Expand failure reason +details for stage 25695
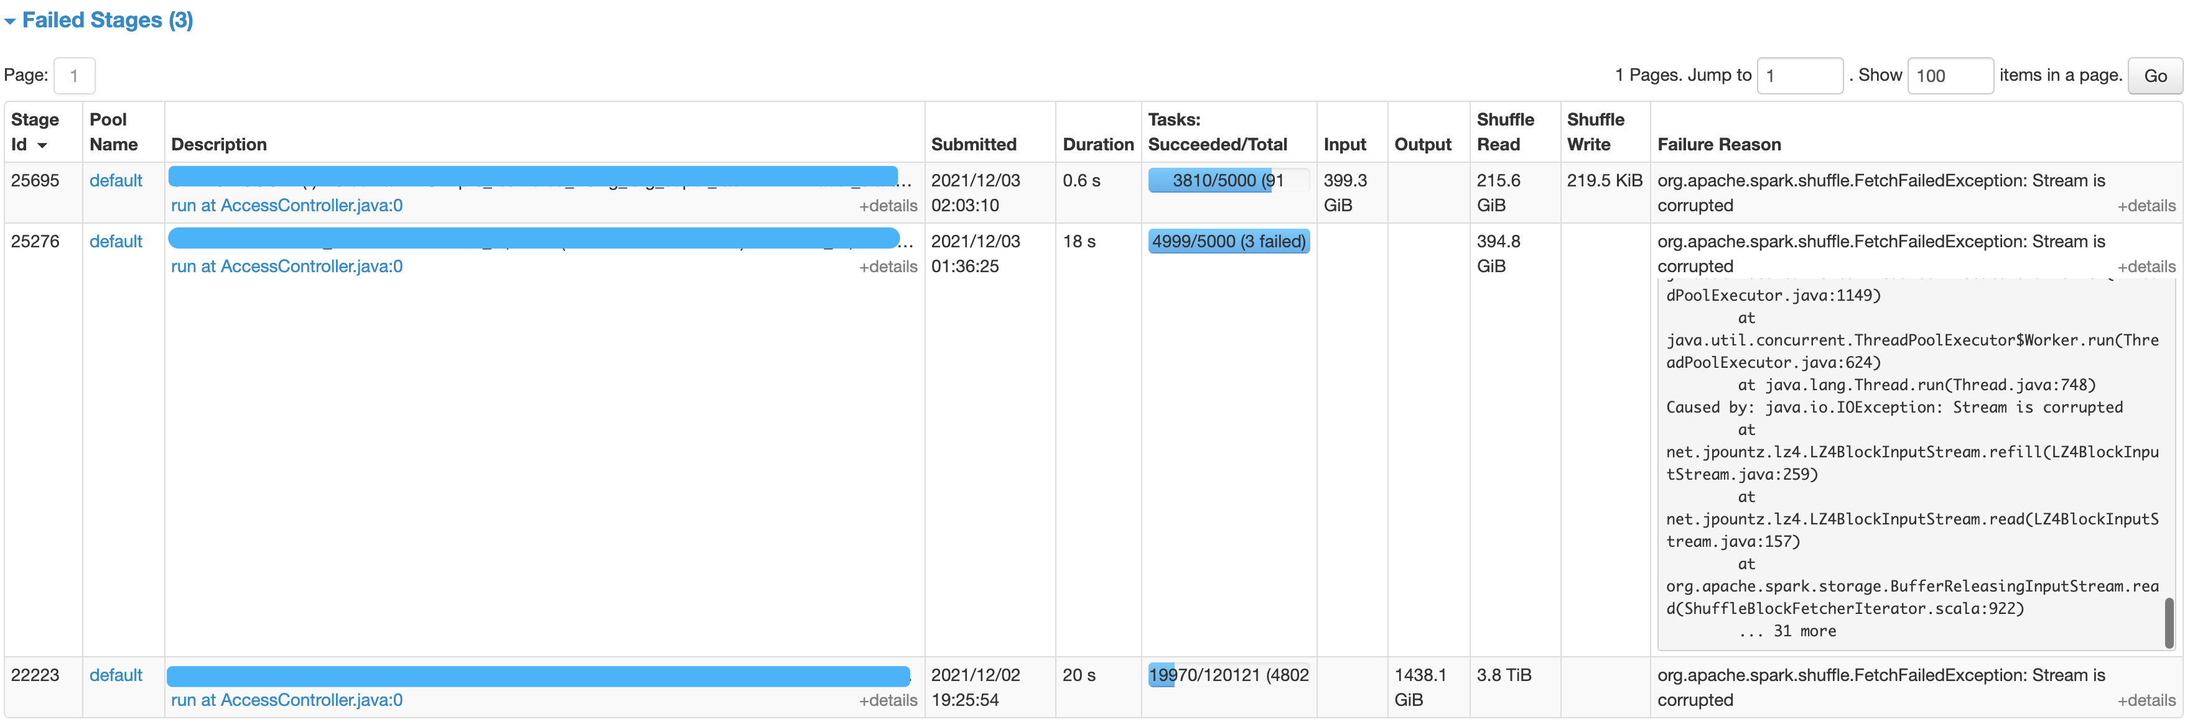The image size is (2190, 727). coord(2146,206)
